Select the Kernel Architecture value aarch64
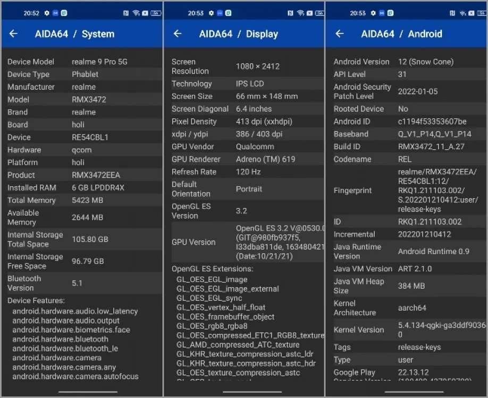The image size is (488, 398). (x=412, y=308)
